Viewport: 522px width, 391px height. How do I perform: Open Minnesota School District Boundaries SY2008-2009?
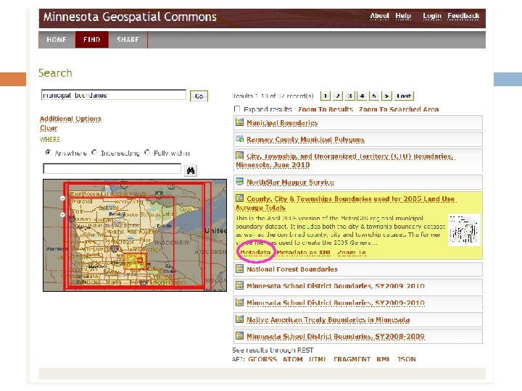[336, 336]
